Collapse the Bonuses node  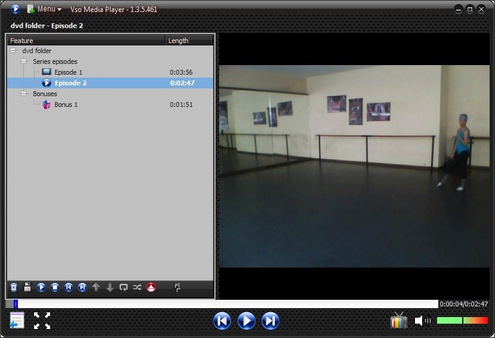[24, 93]
